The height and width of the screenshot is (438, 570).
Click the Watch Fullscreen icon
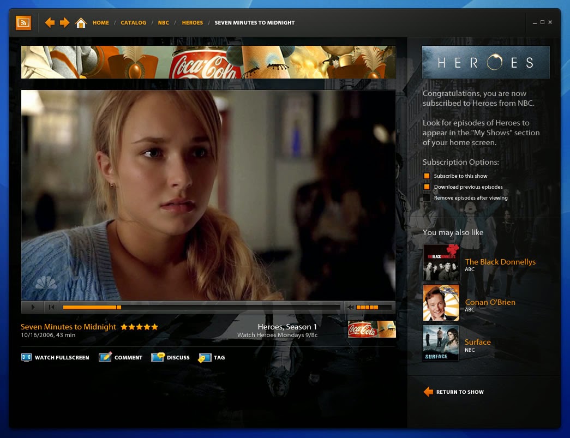[26, 357]
